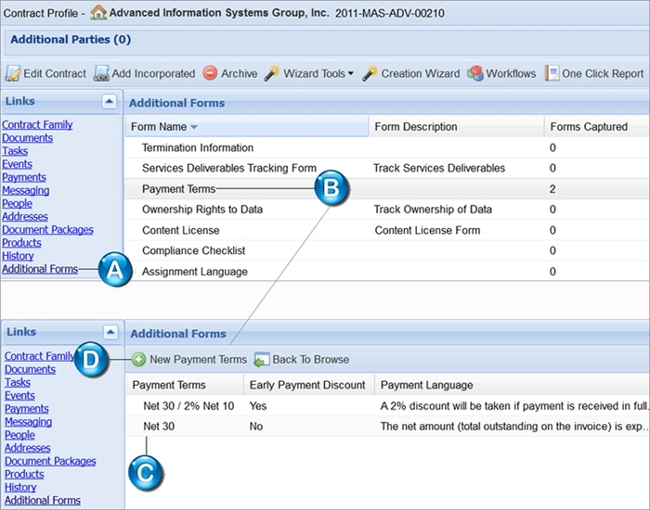Click the home icon beside the company name

tap(98, 12)
